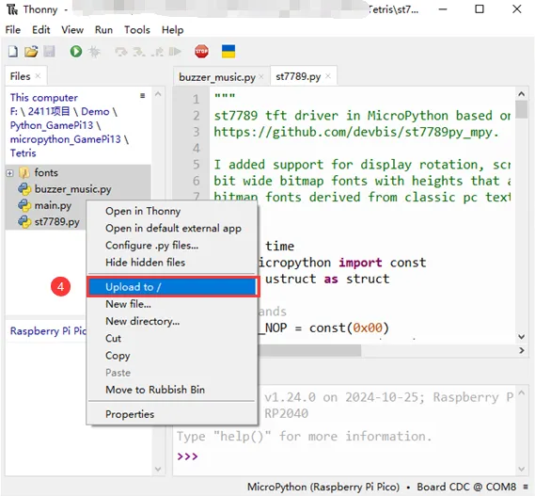Screen dimensions: 535x496
Task: Switch to st7789.py tab
Action: [298, 76]
